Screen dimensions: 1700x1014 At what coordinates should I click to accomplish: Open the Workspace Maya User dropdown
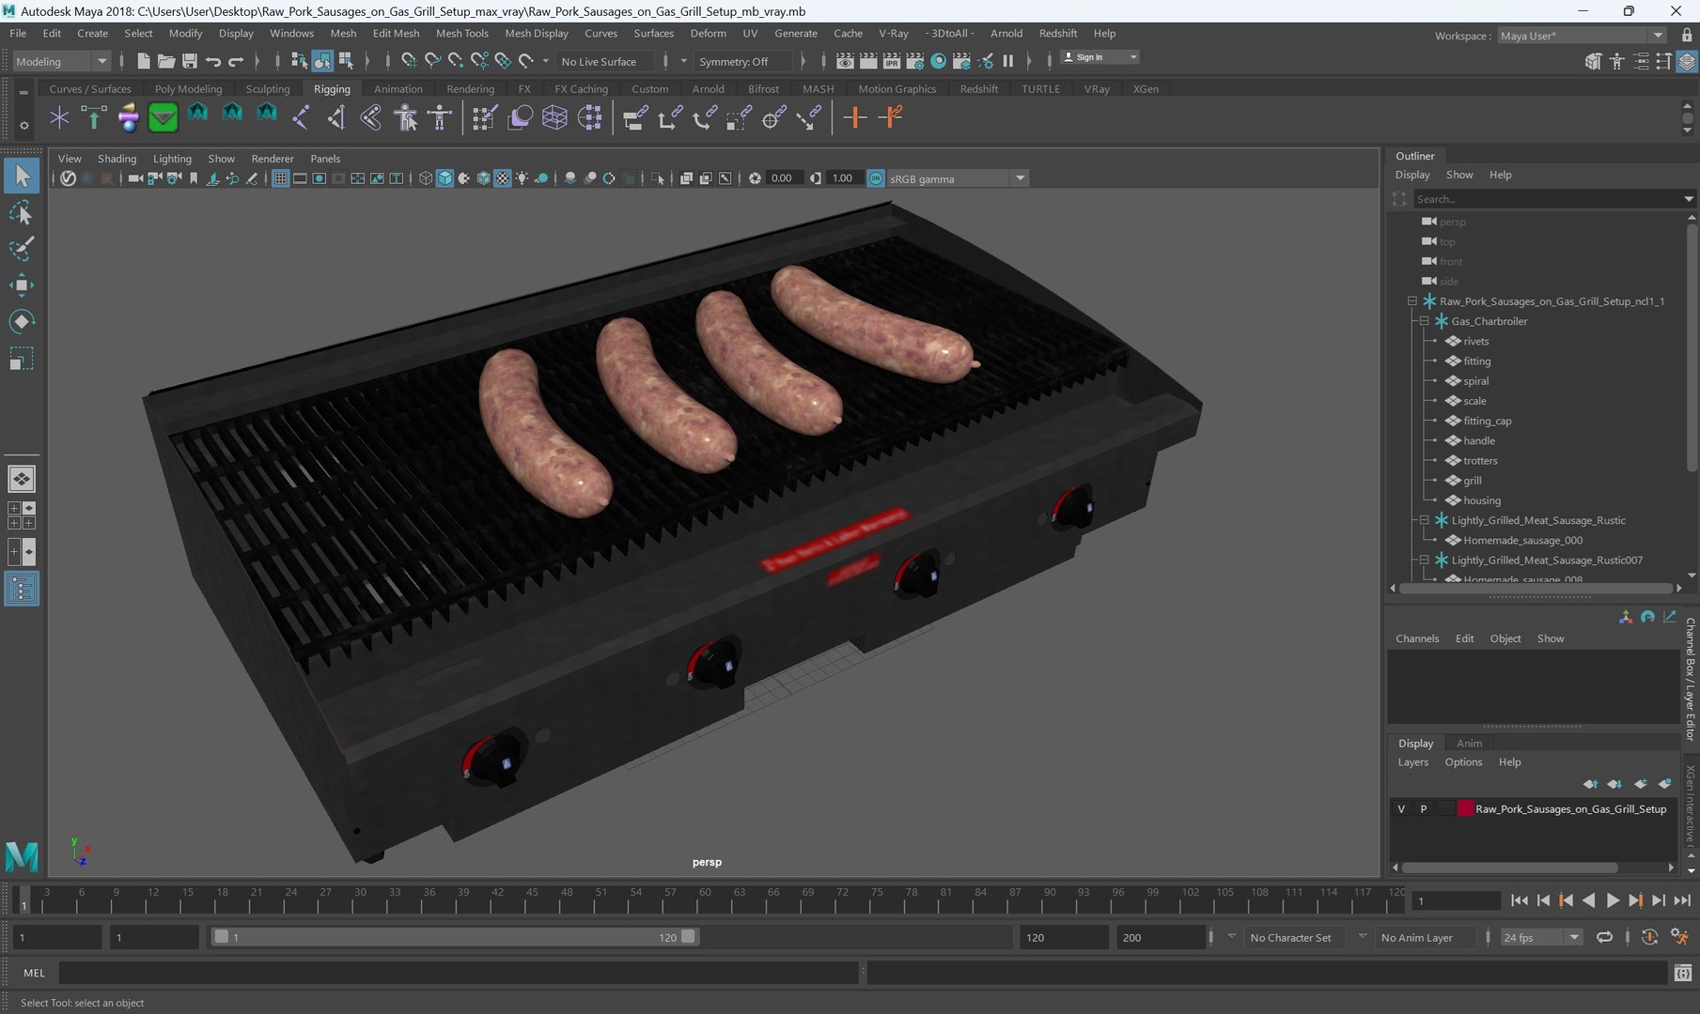pos(1582,36)
